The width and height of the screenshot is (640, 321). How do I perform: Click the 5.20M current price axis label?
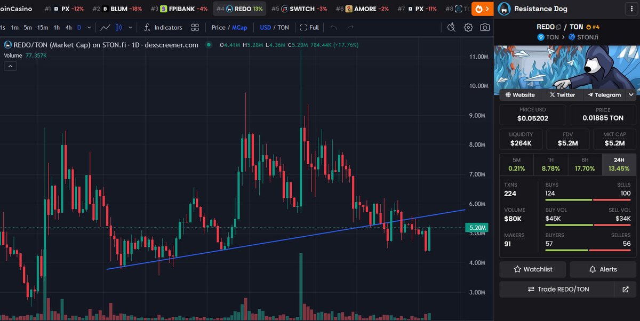click(x=476, y=228)
